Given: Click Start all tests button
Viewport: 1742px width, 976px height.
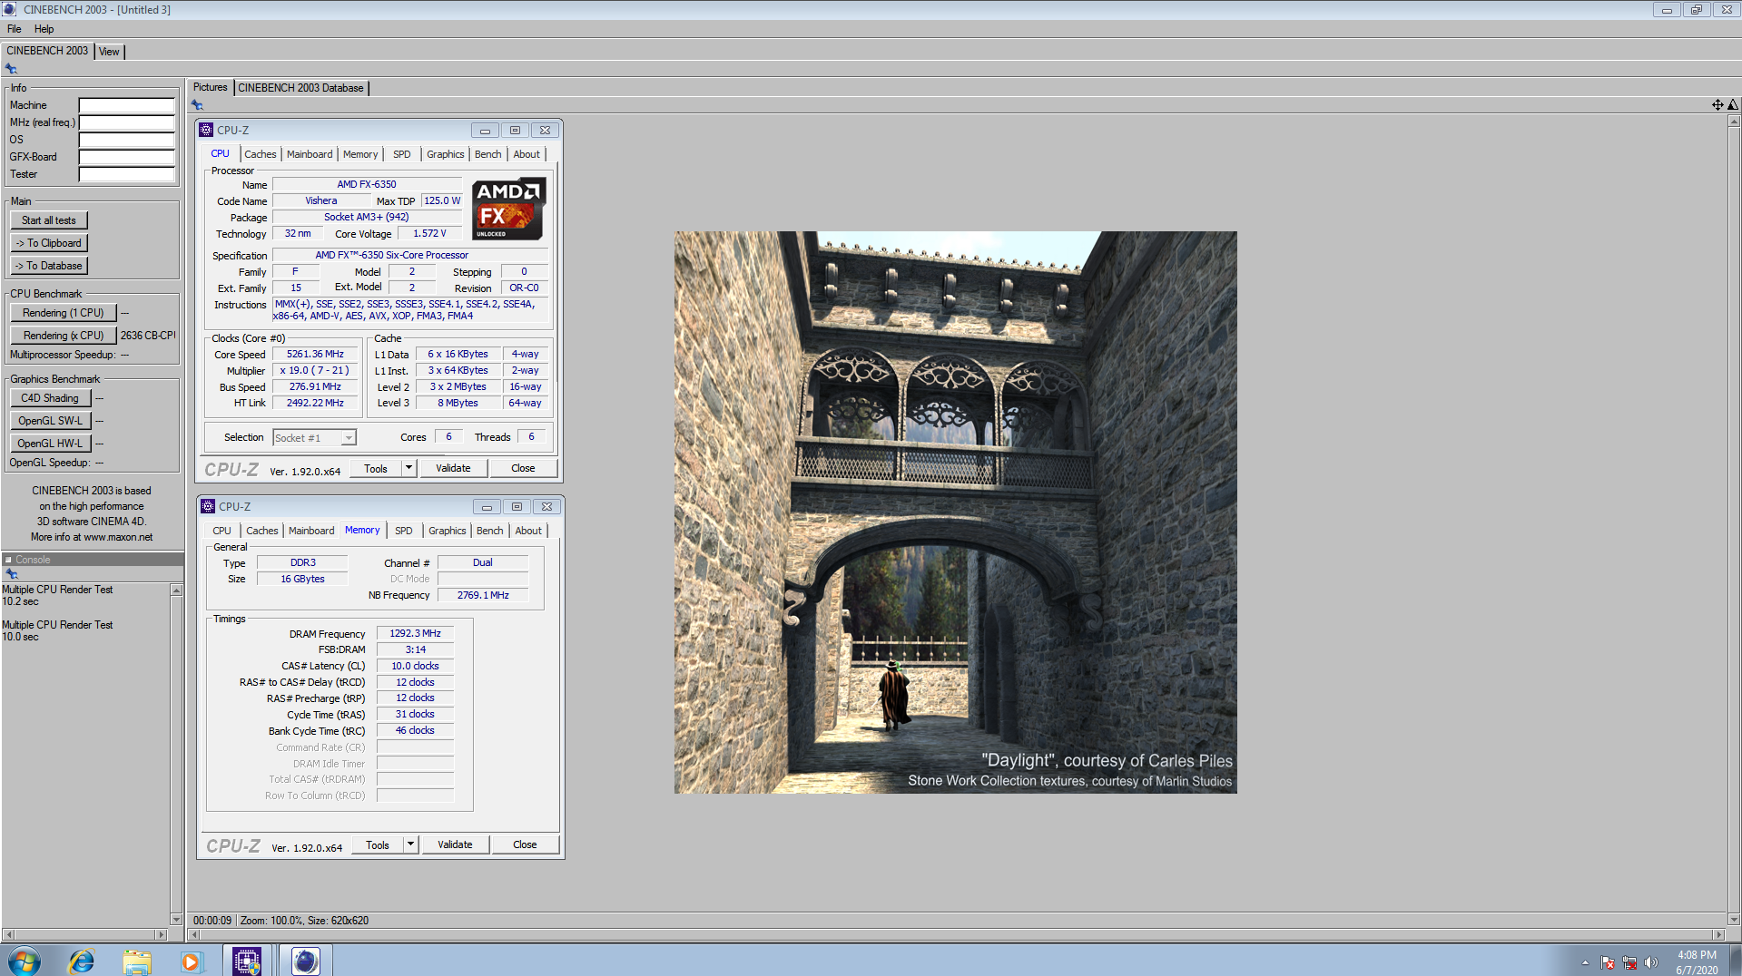Looking at the screenshot, I should coord(49,220).
